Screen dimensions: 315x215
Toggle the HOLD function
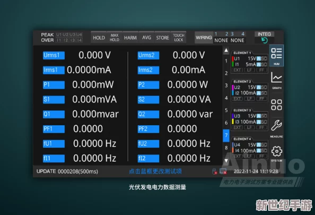(99, 38)
